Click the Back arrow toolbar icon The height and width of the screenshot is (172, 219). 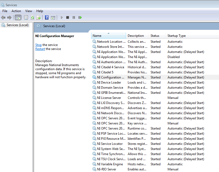pyautogui.click(x=3, y=17)
